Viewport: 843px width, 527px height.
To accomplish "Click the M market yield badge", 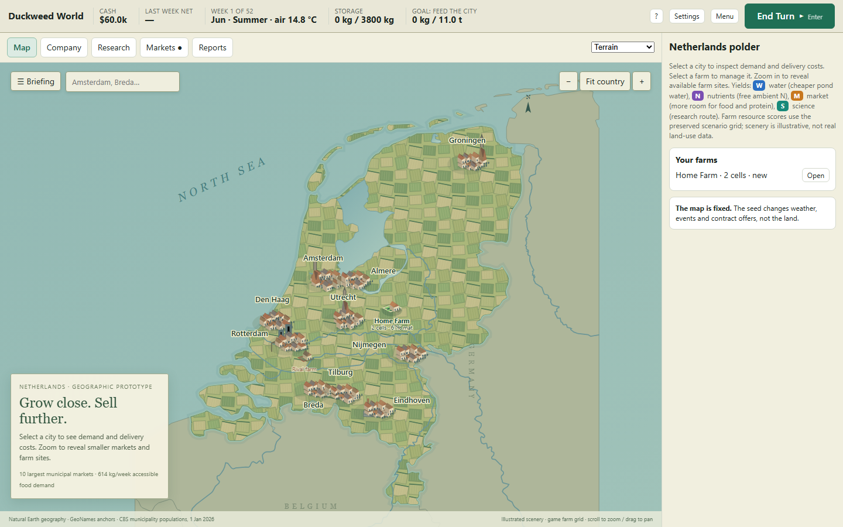I will (x=797, y=96).
